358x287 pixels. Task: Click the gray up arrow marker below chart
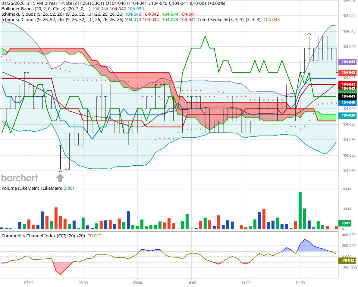coord(60,178)
